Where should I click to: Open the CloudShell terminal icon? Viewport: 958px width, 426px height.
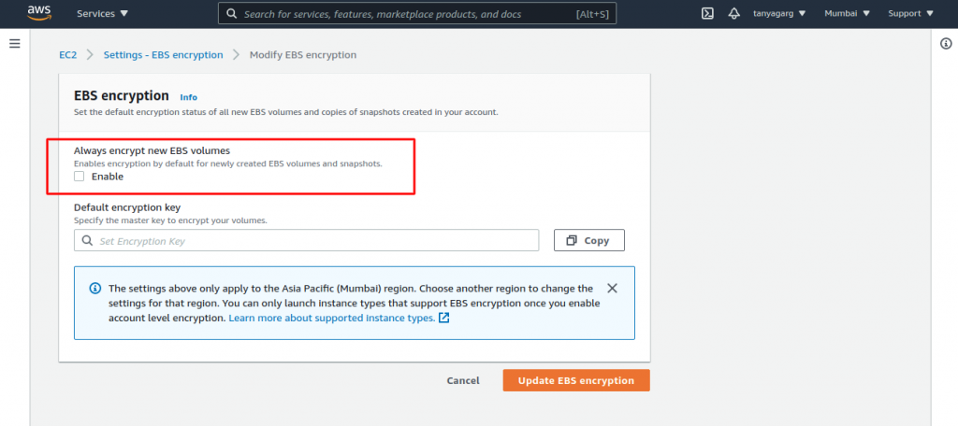point(707,13)
